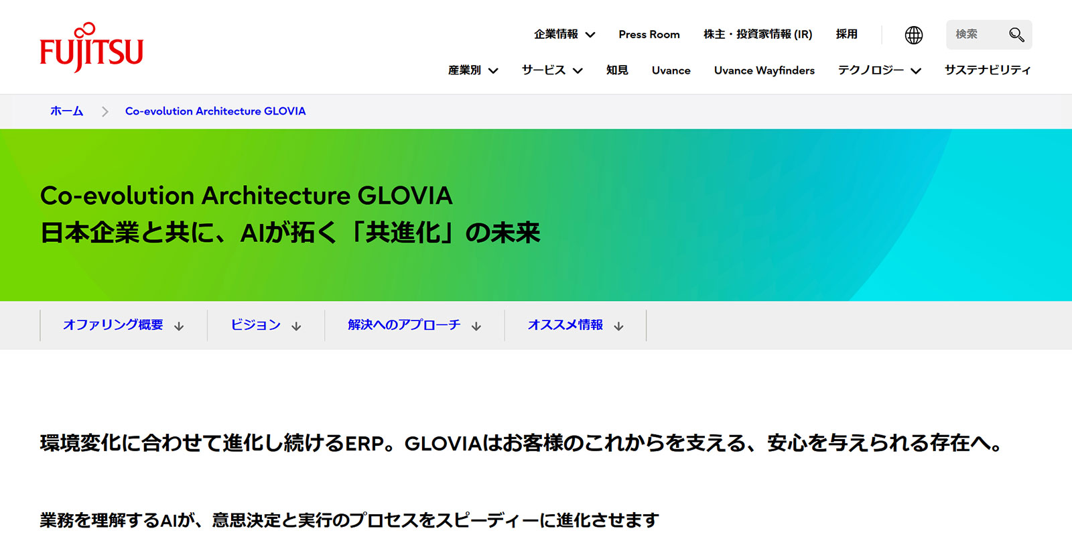Click Co-evolution Architecture GLOVIA breadcrumb
Viewport: 1072px width, 543px height.
(x=215, y=111)
